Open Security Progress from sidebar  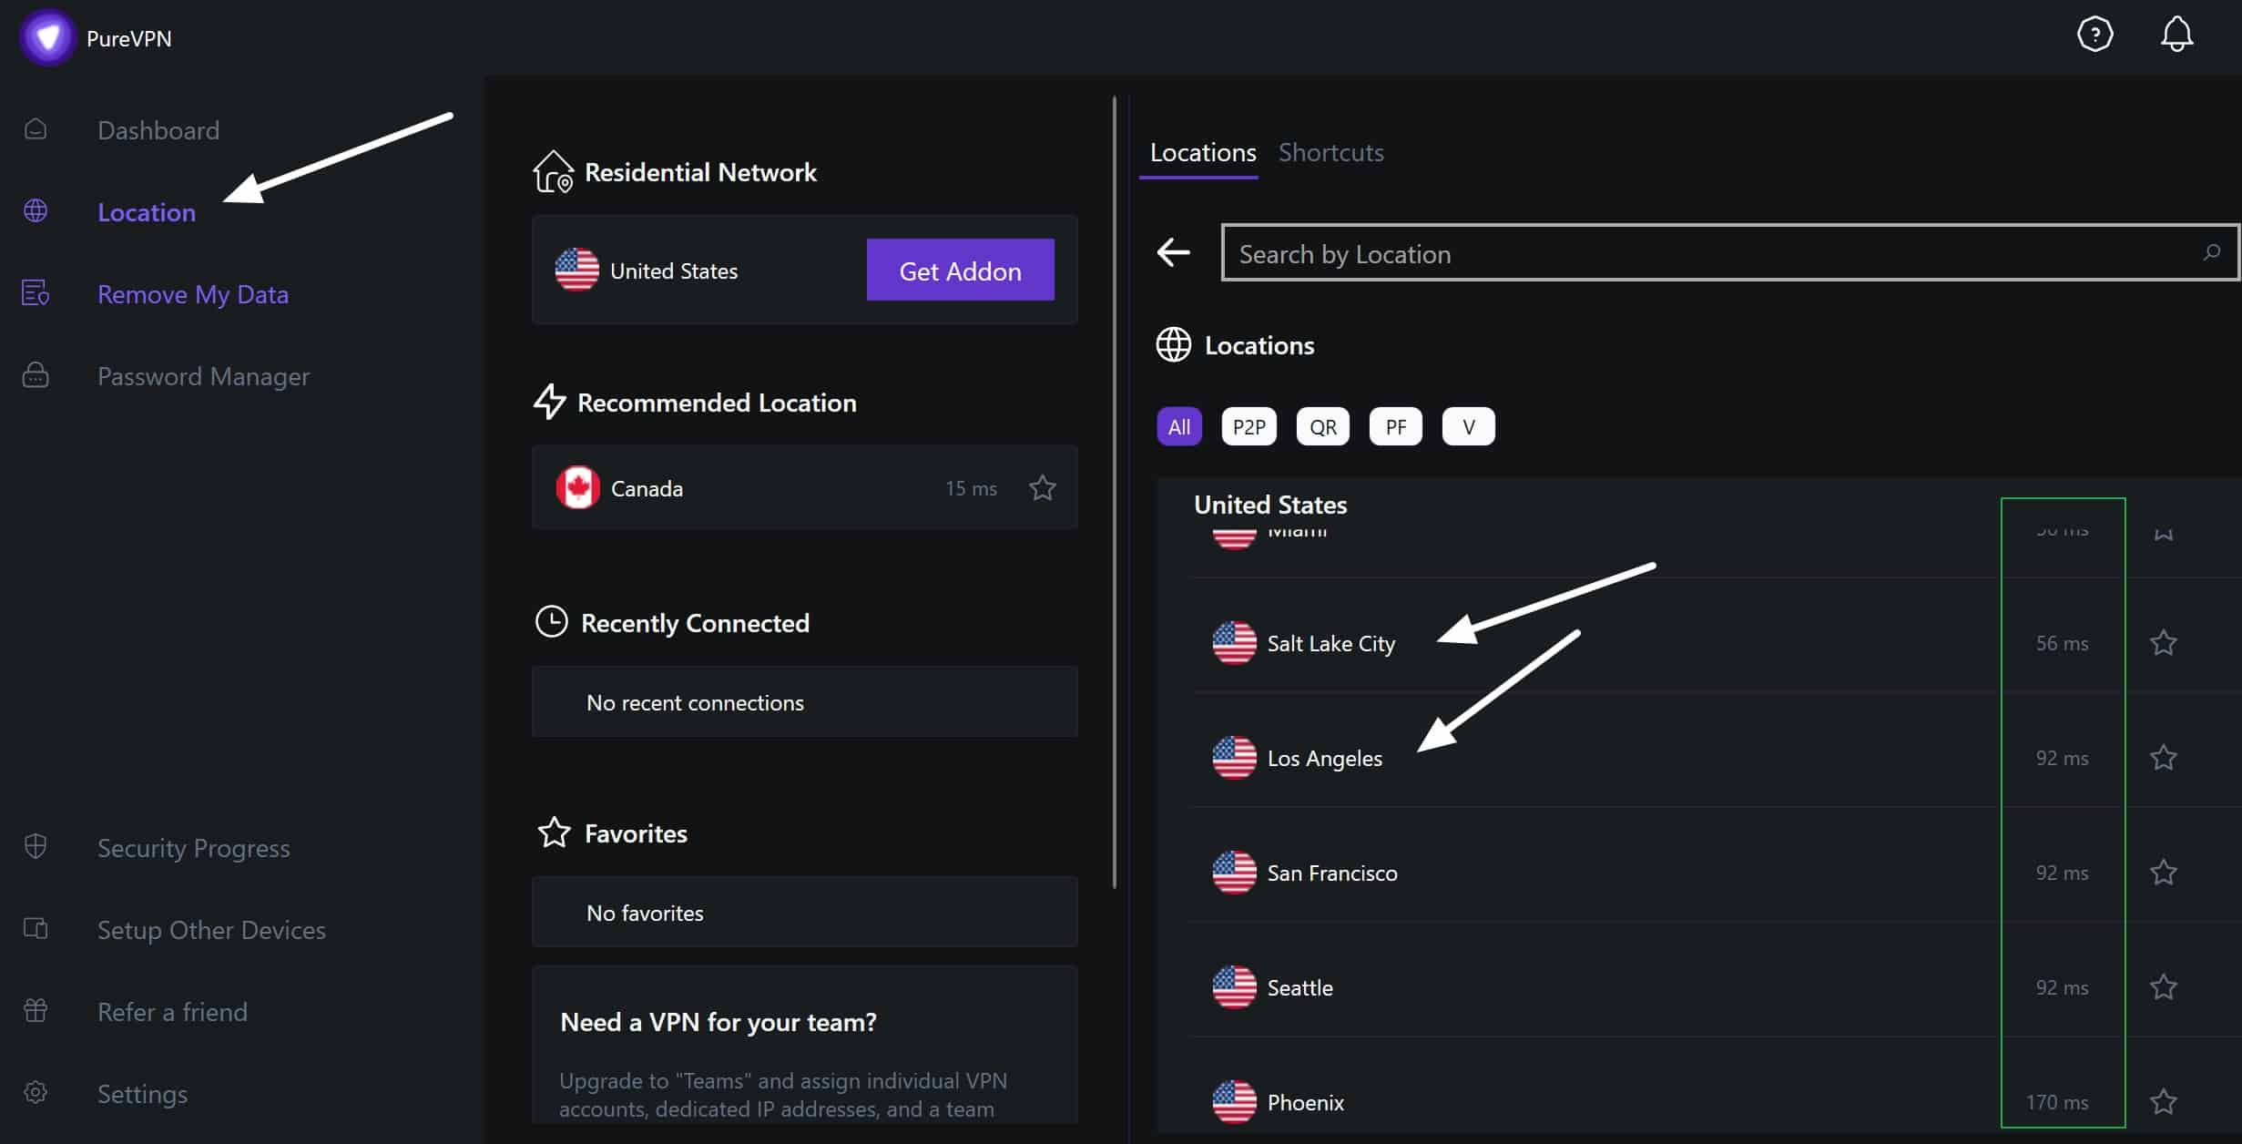pos(193,848)
